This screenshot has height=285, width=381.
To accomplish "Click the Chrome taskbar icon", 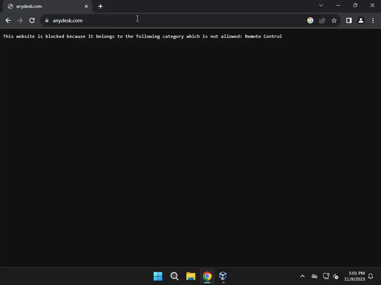I will [x=207, y=276].
